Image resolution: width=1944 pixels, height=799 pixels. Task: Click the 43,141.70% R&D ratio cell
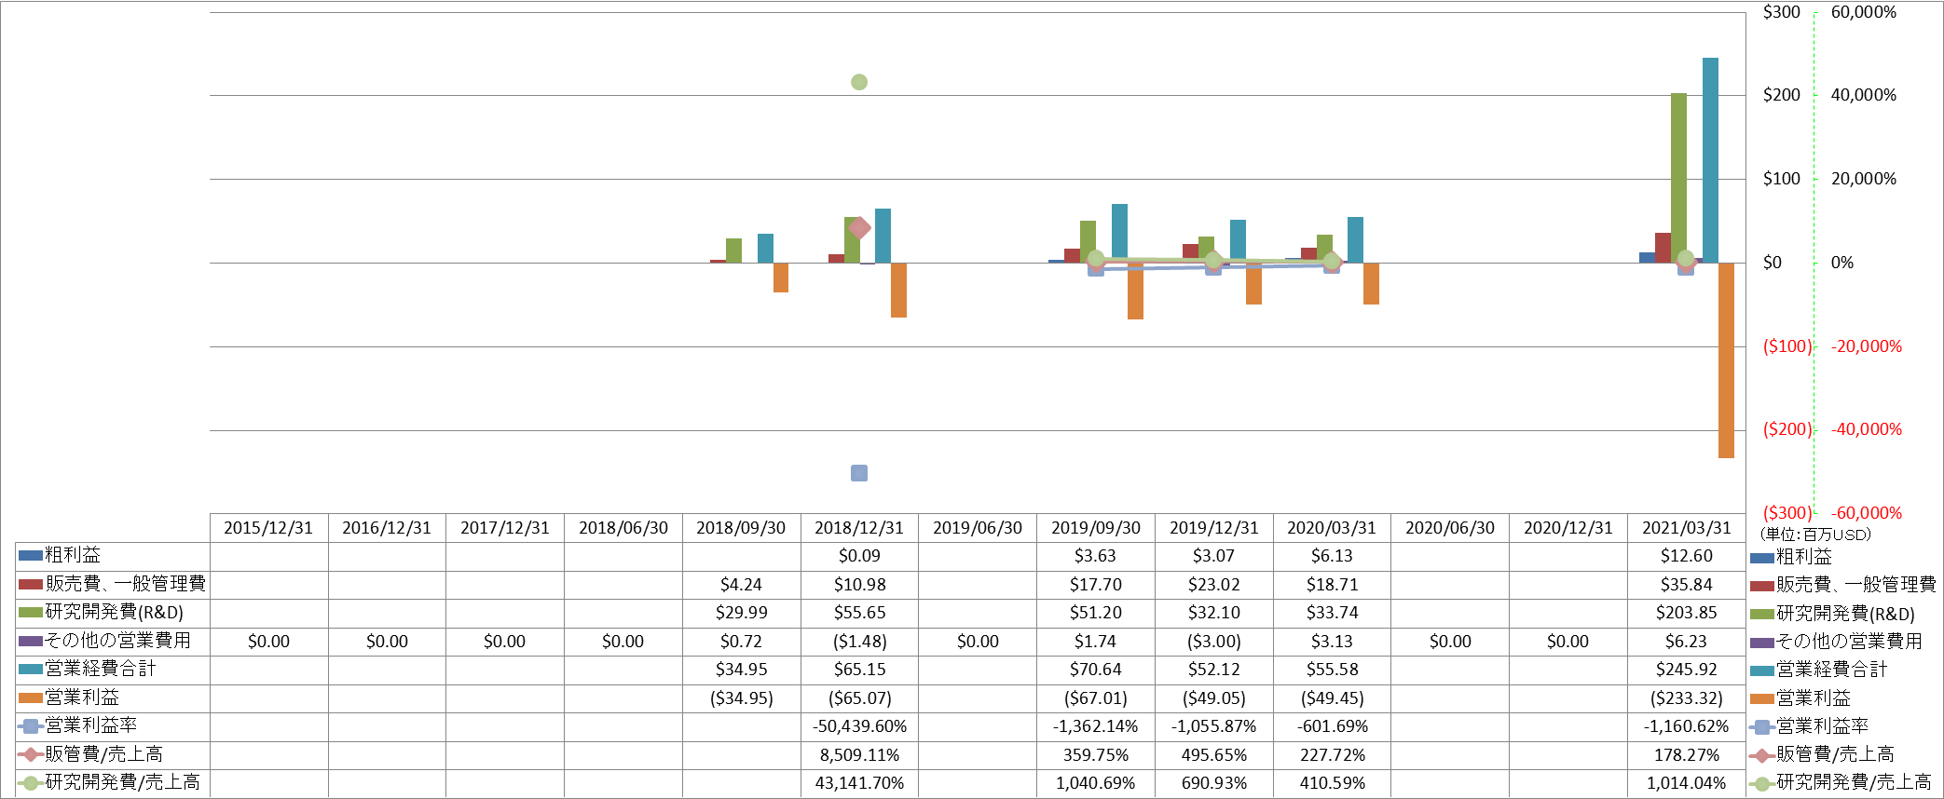pos(859,783)
